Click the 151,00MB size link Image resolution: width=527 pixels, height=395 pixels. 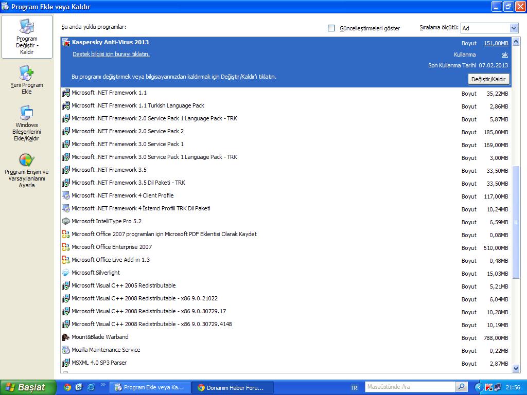click(x=496, y=43)
